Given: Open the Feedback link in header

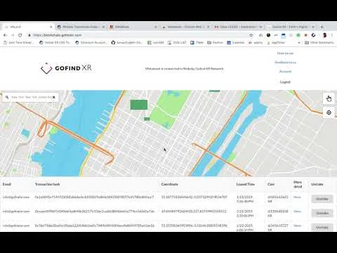Looking at the screenshot, I should pos(285,63).
